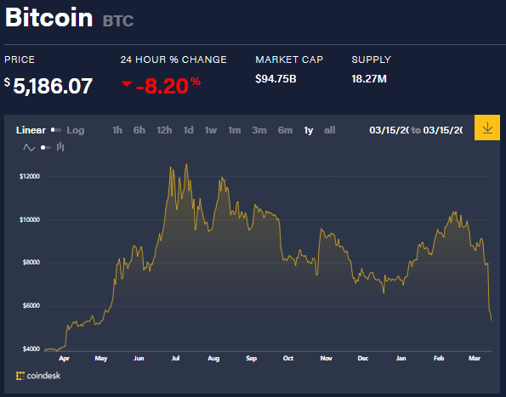Select the line chart icon
Screen dimensions: 506x397
click(29, 148)
